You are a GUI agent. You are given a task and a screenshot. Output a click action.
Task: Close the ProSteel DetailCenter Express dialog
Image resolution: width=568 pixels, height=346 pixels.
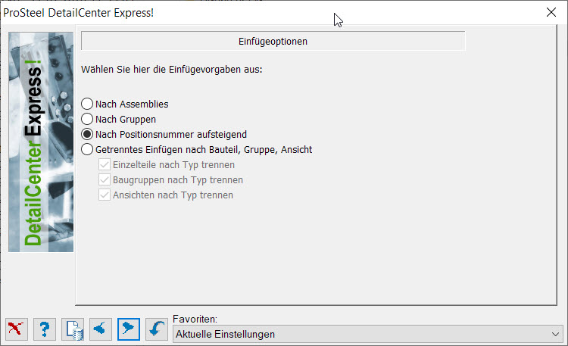[x=551, y=12]
